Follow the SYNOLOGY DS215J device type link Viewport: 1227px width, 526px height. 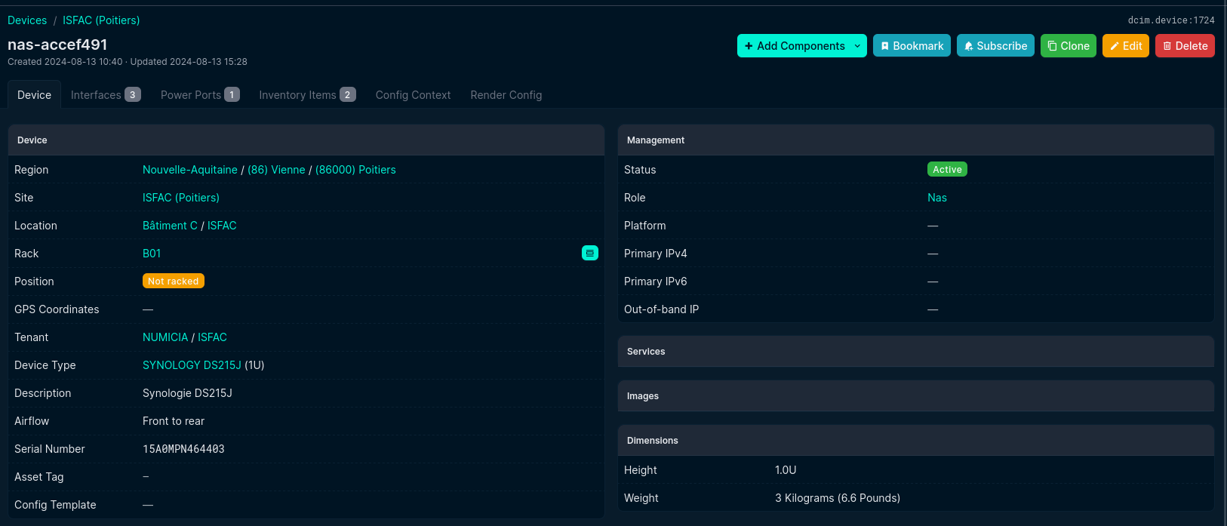click(x=192, y=365)
